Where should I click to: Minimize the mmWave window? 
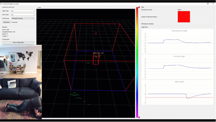203,4
